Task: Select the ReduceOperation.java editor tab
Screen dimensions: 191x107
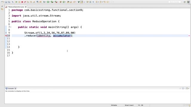Action: click(x=16, y=7)
